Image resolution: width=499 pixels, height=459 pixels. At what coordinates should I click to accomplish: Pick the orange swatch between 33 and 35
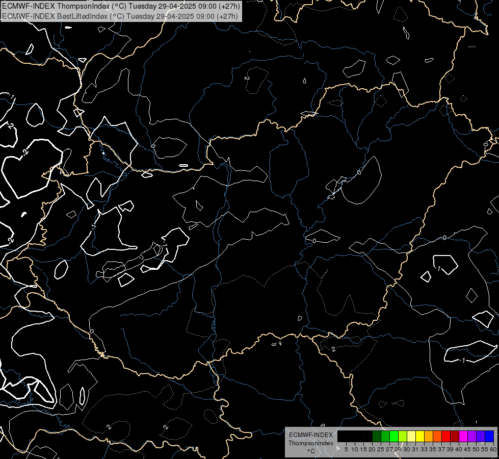(x=428, y=436)
